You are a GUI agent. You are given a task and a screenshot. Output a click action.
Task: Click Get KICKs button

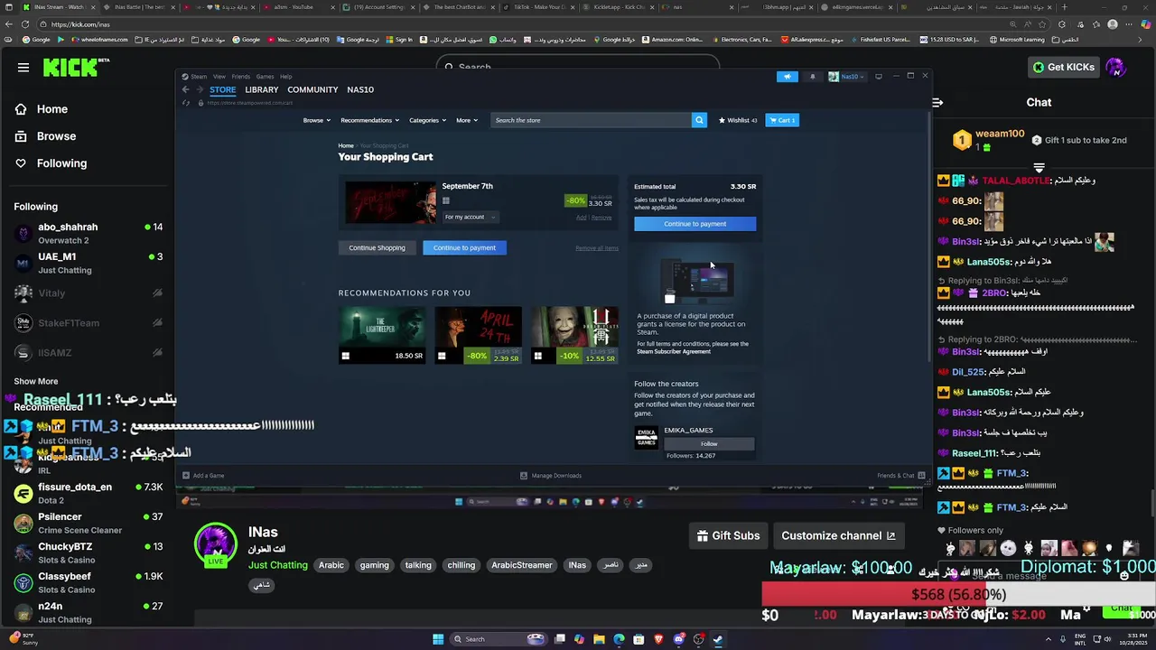coord(1063,67)
